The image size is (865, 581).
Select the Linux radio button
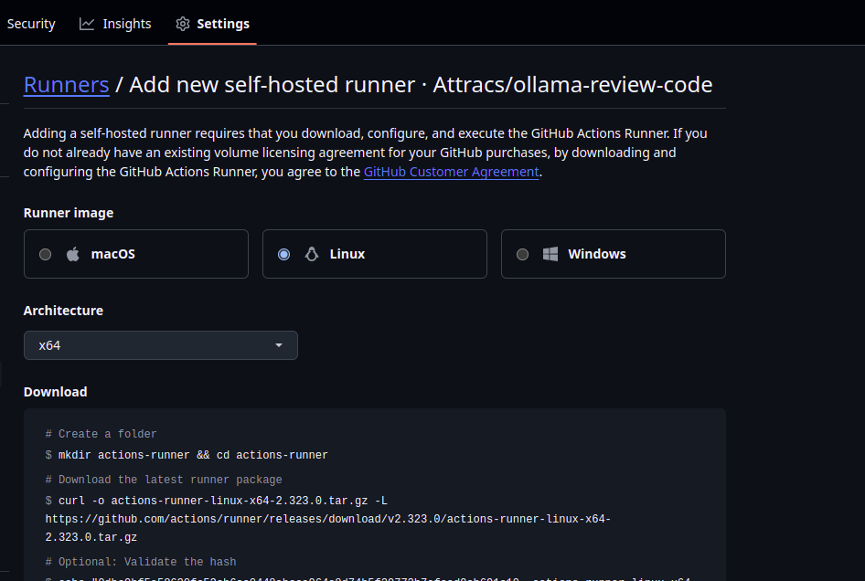pos(283,254)
